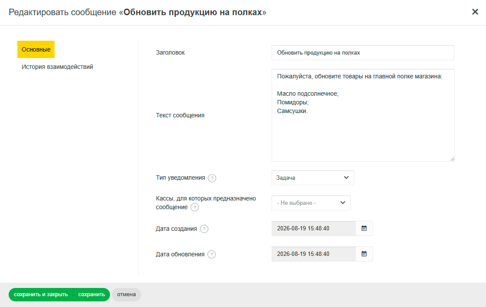Click the Тип уведомления label text
The width and height of the screenshot is (486, 307).
point(180,178)
